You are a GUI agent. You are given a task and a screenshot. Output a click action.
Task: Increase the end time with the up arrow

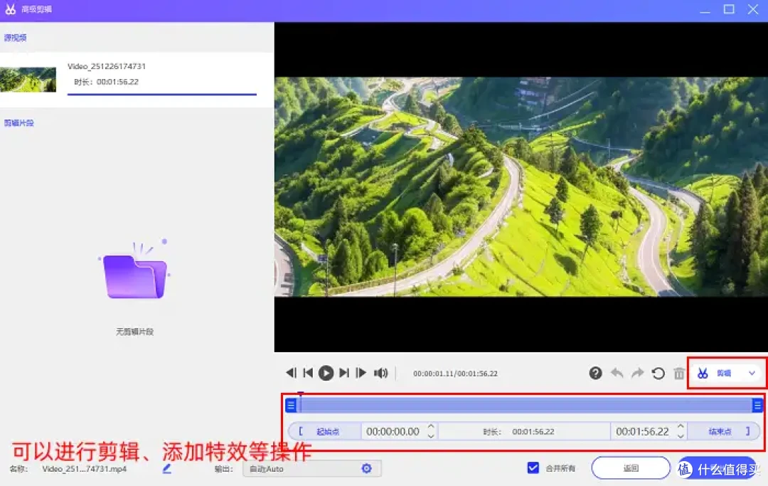[681, 427]
